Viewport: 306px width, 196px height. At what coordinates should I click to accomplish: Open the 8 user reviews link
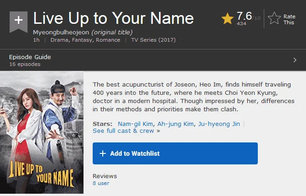click(x=101, y=183)
